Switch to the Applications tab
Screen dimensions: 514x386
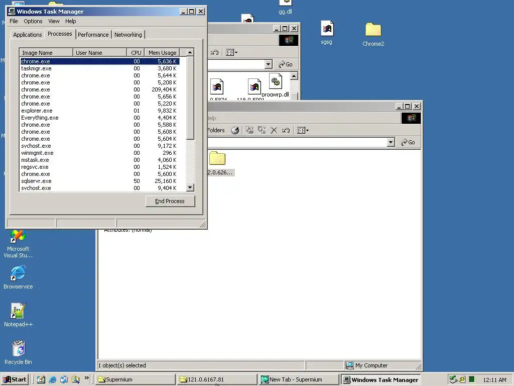click(28, 35)
